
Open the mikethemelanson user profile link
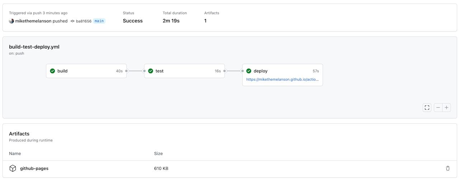[x=33, y=21]
